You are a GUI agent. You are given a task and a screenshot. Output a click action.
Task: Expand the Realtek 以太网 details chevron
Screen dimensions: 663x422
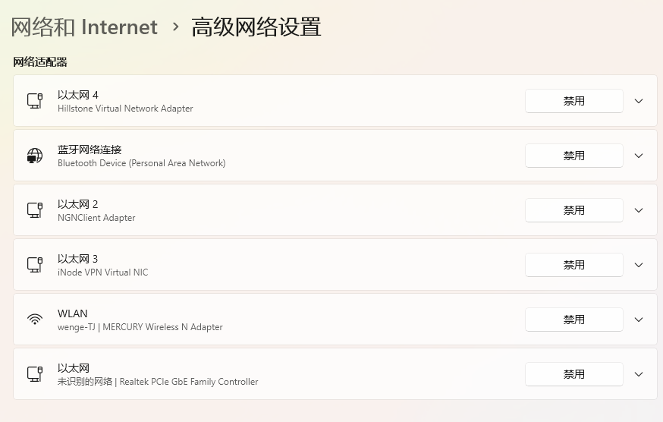coord(639,373)
